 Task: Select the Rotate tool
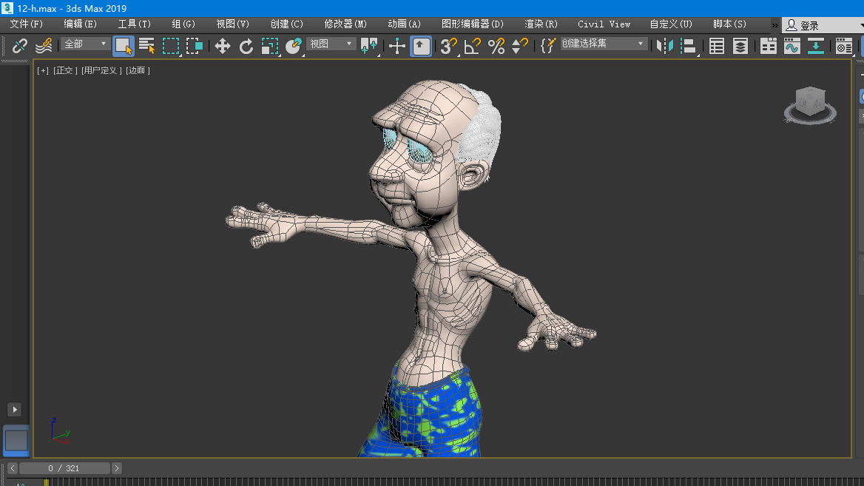pos(246,46)
